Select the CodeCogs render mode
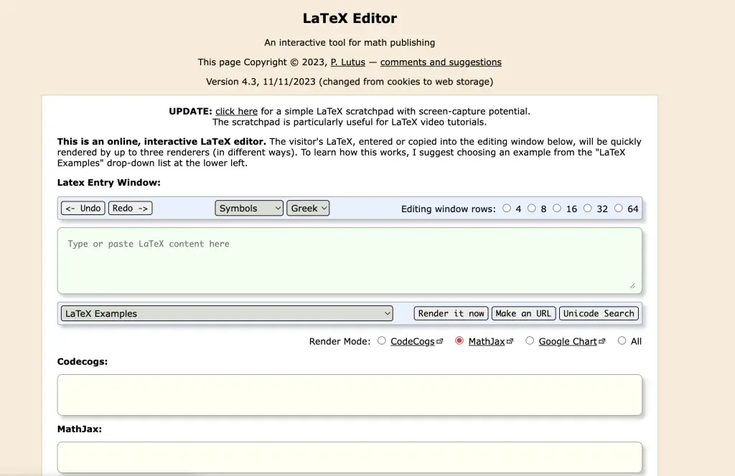The height and width of the screenshot is (476, 735). coord(381,341)
